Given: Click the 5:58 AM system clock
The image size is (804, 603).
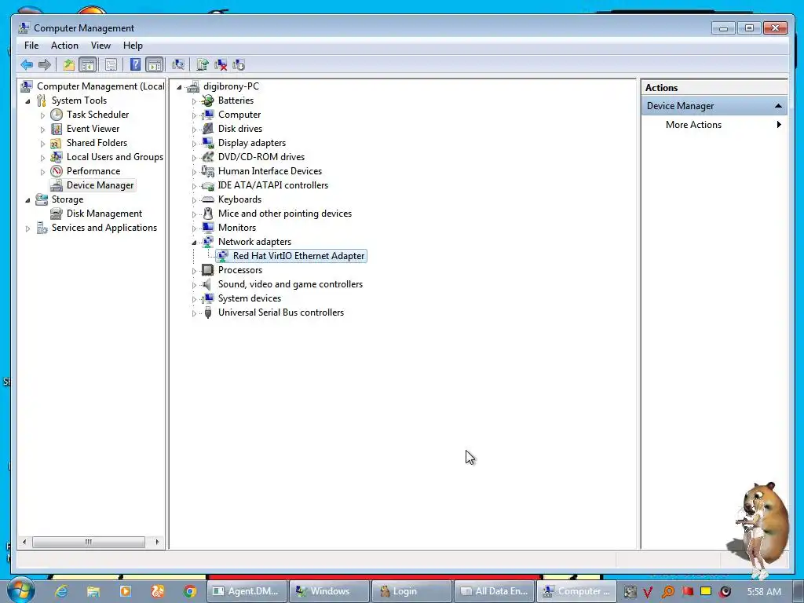Looking at the screenshot, I should [x=764, y=591].
